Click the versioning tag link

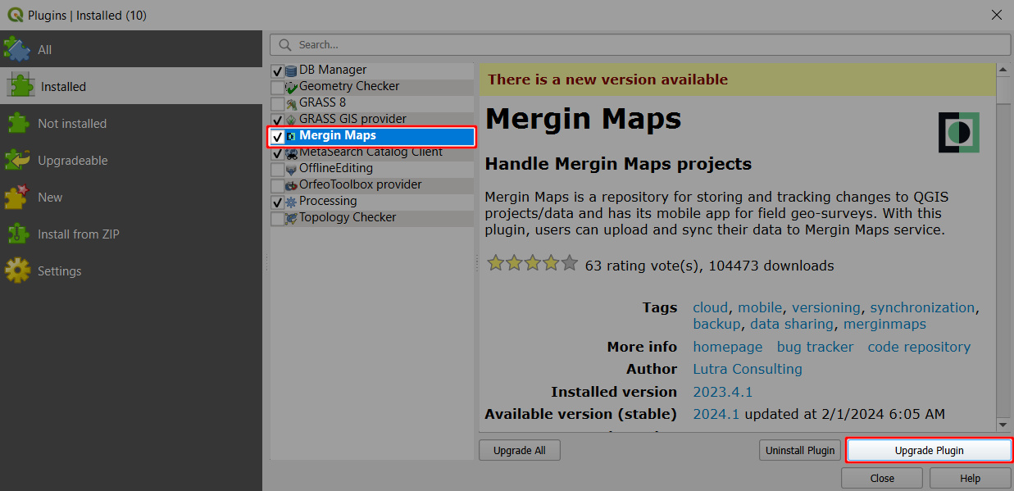(826, 307)
